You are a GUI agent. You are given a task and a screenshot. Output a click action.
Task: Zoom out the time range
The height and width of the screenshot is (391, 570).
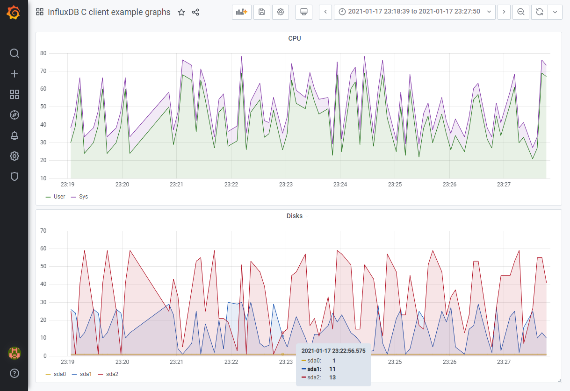coord(520,12)
